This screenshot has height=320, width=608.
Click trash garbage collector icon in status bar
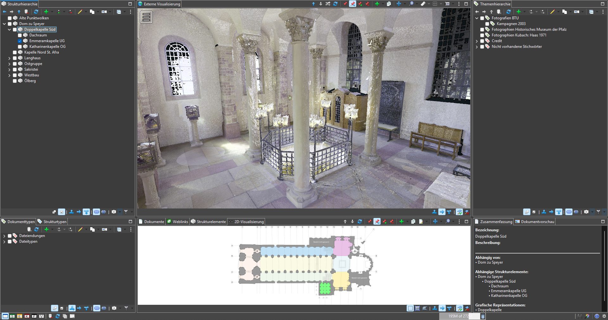click(x=483, y=316)
